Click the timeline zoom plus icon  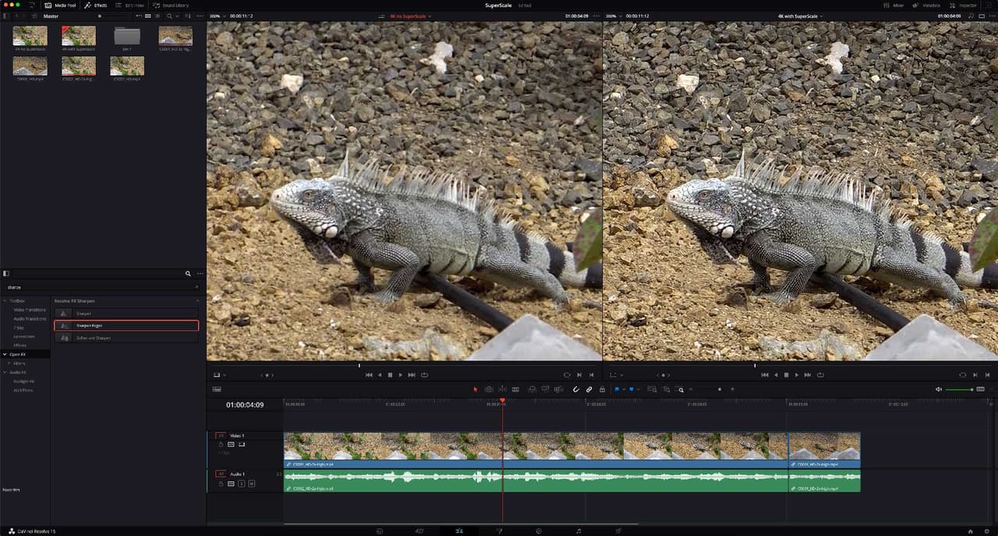[732, 389]
